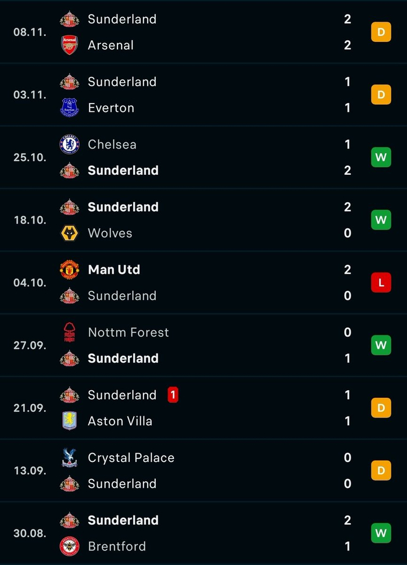This screenshot has height=565, width=407.
Task: Click the Crystal Palace club crest
Action: point(70,458)
